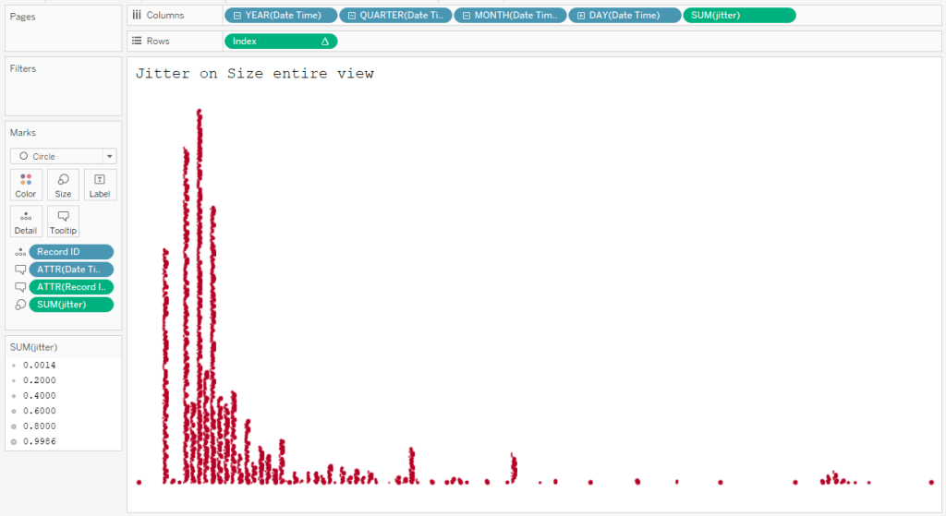Open the Color marks card
The height and width of the screenshot is (516, 946).
tap(26, 185)
